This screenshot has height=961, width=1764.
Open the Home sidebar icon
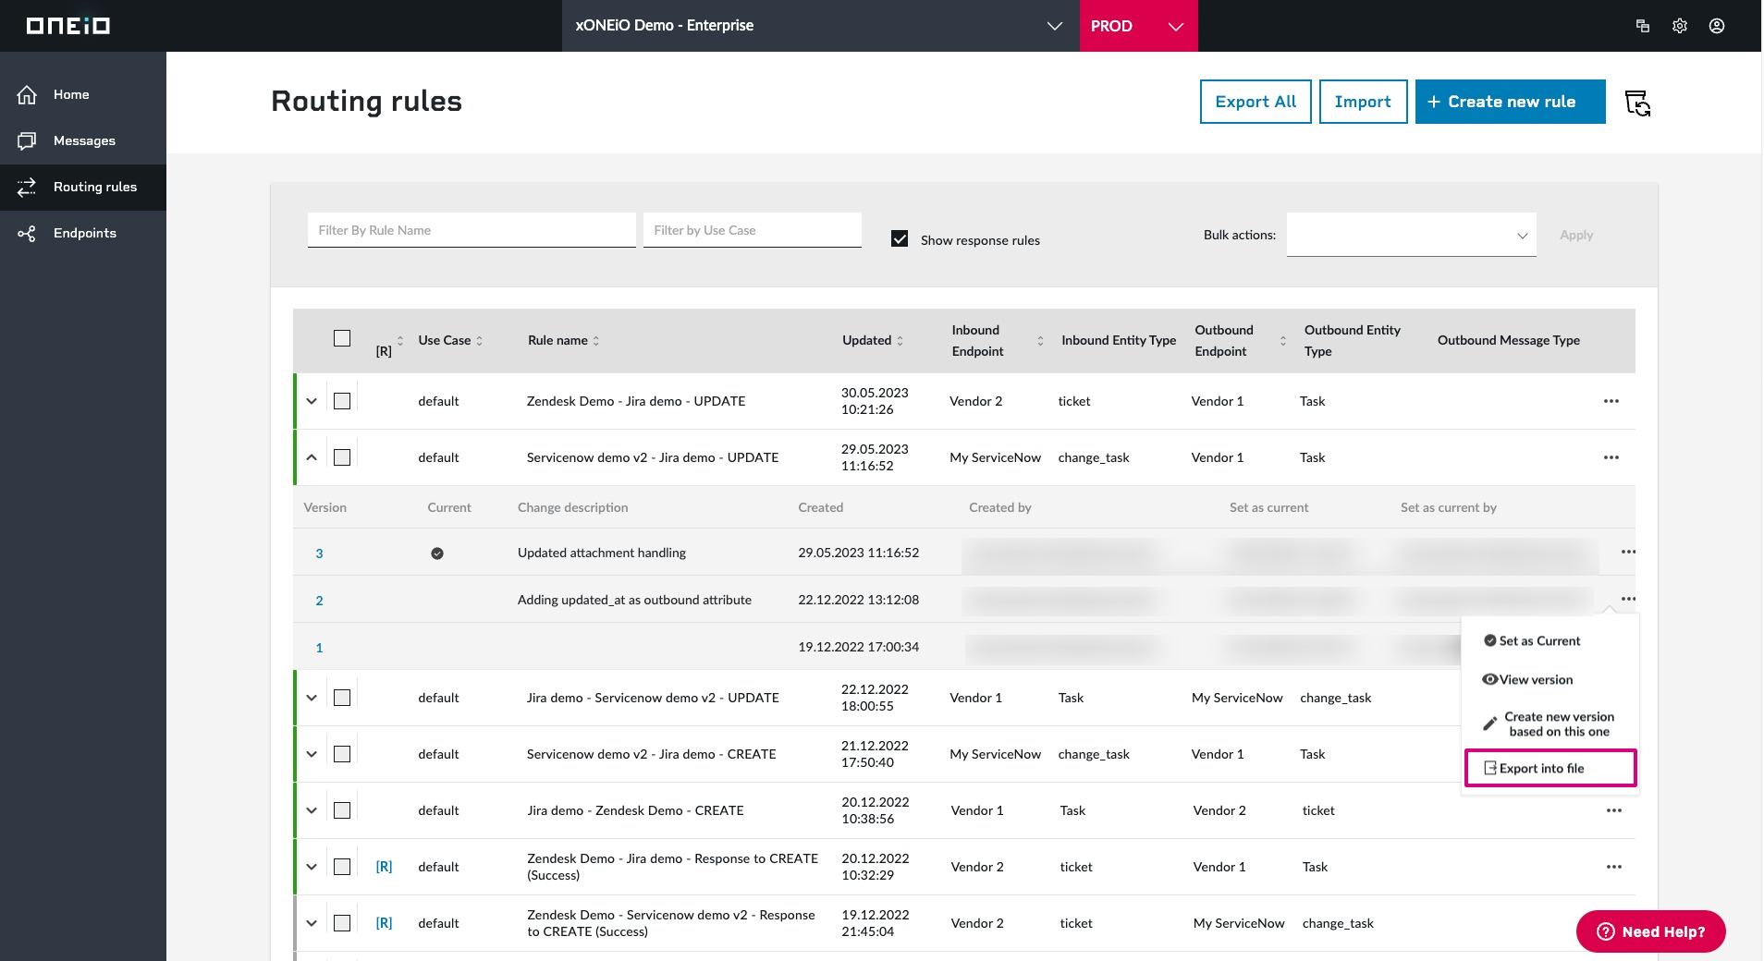[x=28, y=94]
